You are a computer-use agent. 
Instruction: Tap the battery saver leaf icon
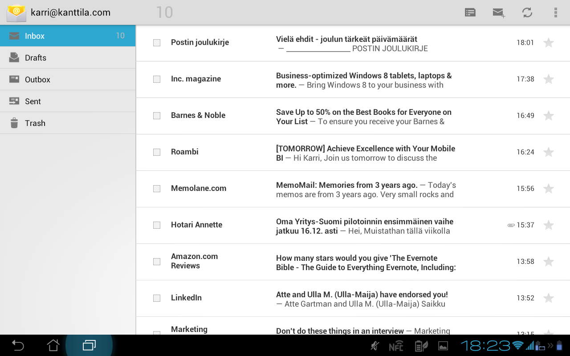coord(421,346)
